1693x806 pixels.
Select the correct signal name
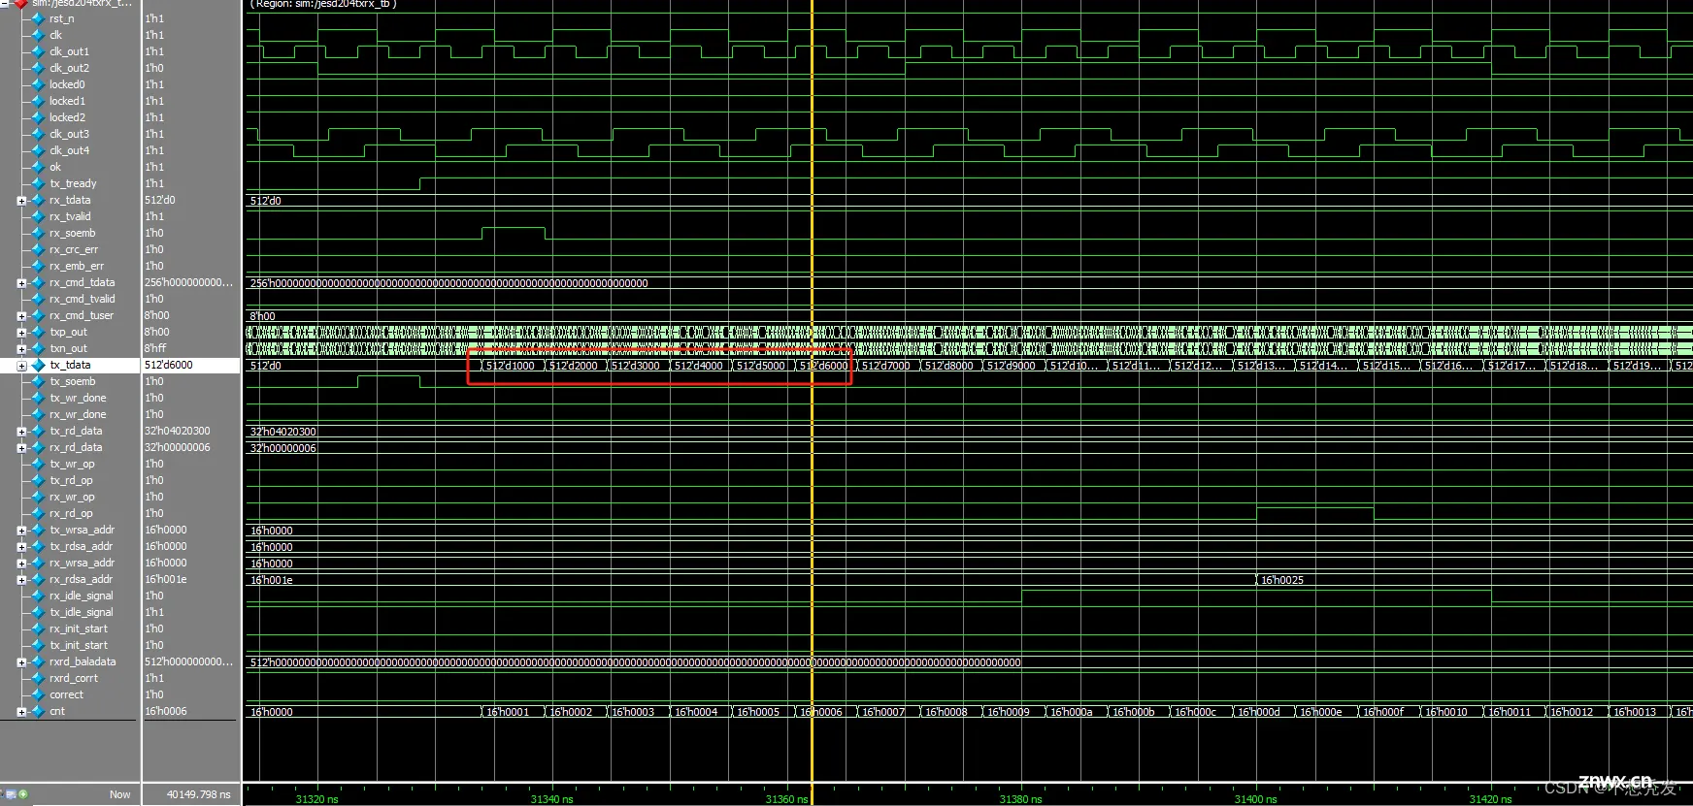(x=66, y=694)
